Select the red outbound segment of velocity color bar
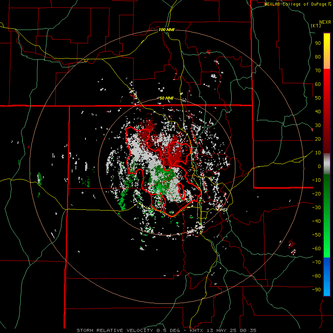Screen dimensions: 333x333 pyautogui.click(x=327, y=111)
